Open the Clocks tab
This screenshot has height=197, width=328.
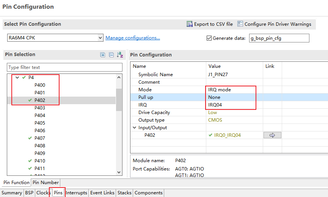pos(43,193)
